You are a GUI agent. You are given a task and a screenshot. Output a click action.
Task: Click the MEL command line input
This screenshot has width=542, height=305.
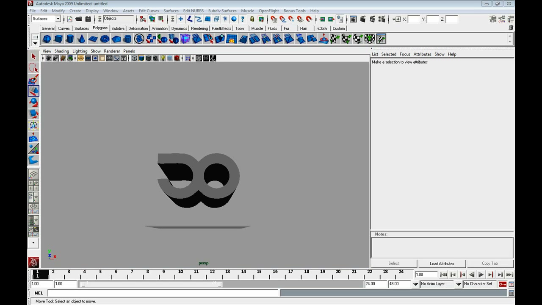point(163,293)
